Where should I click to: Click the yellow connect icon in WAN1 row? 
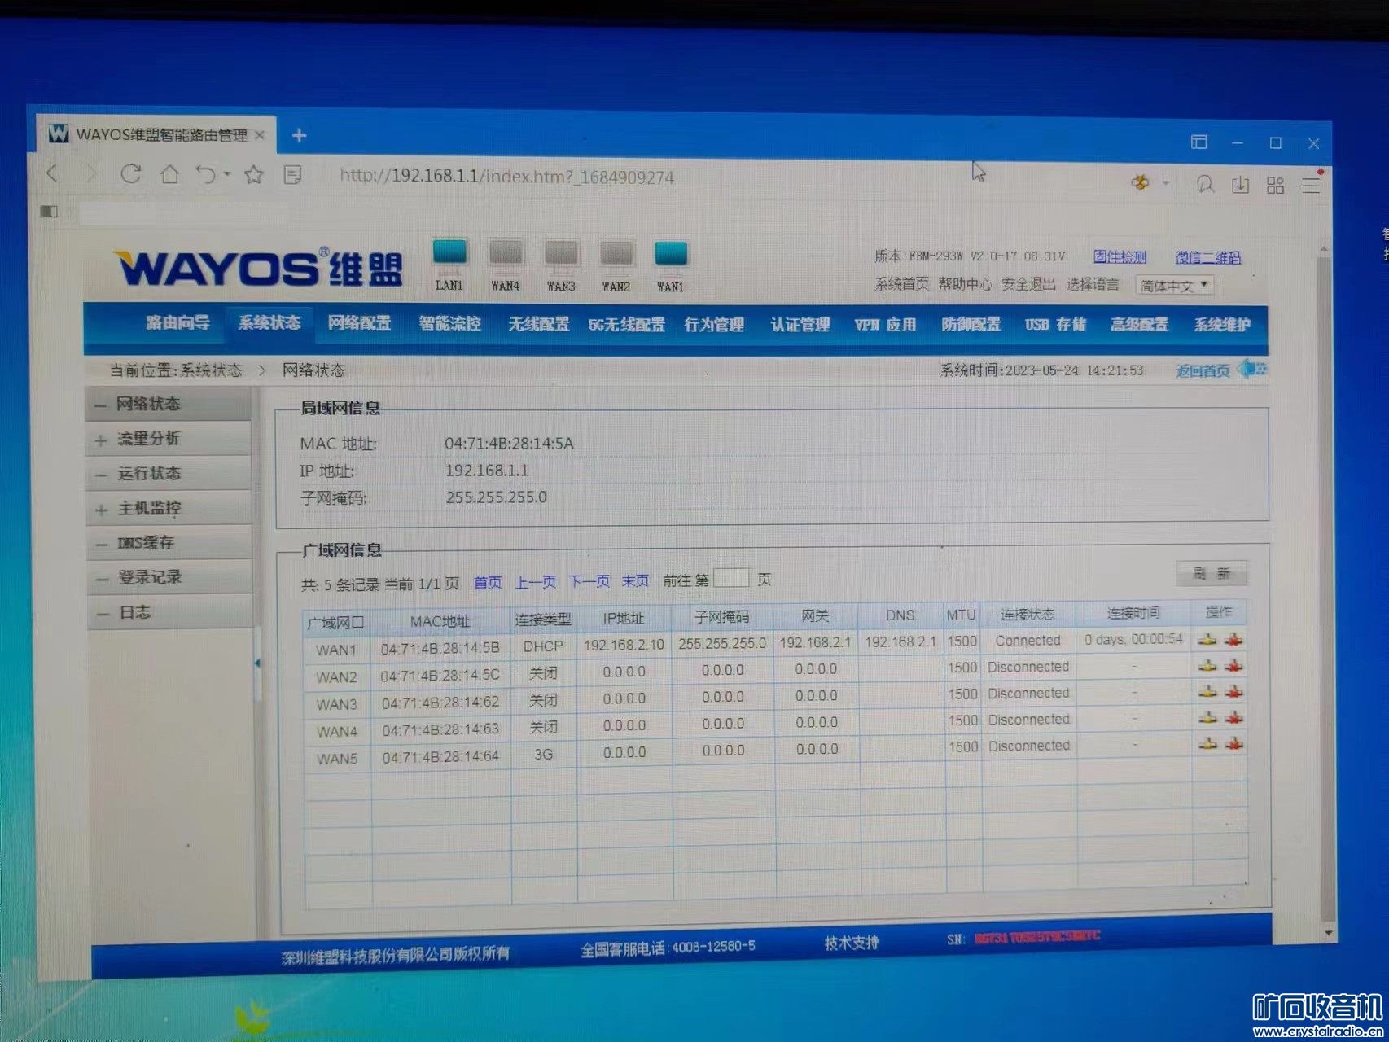(x=1207, y=640)
